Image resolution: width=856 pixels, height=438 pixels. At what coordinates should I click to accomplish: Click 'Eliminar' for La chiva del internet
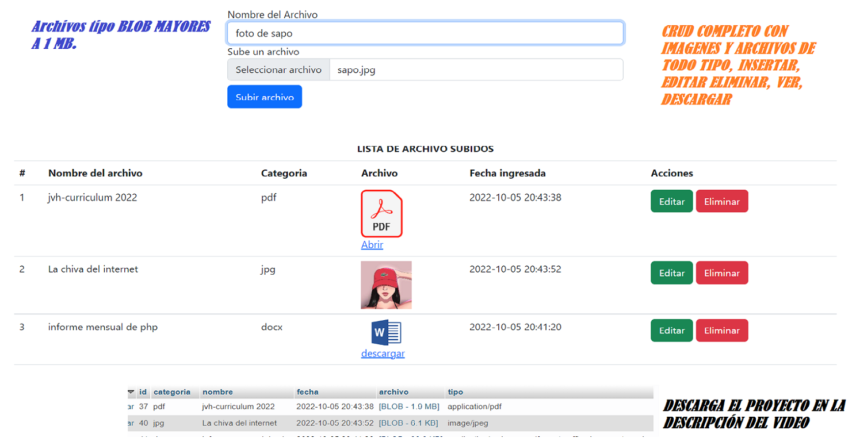click(722, 272)
